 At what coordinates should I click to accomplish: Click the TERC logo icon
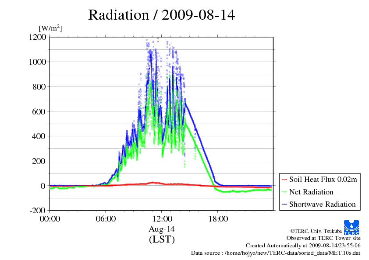(x=351, y=227)
